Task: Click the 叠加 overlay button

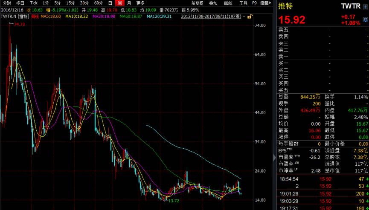Action: (x=213, y=3)
